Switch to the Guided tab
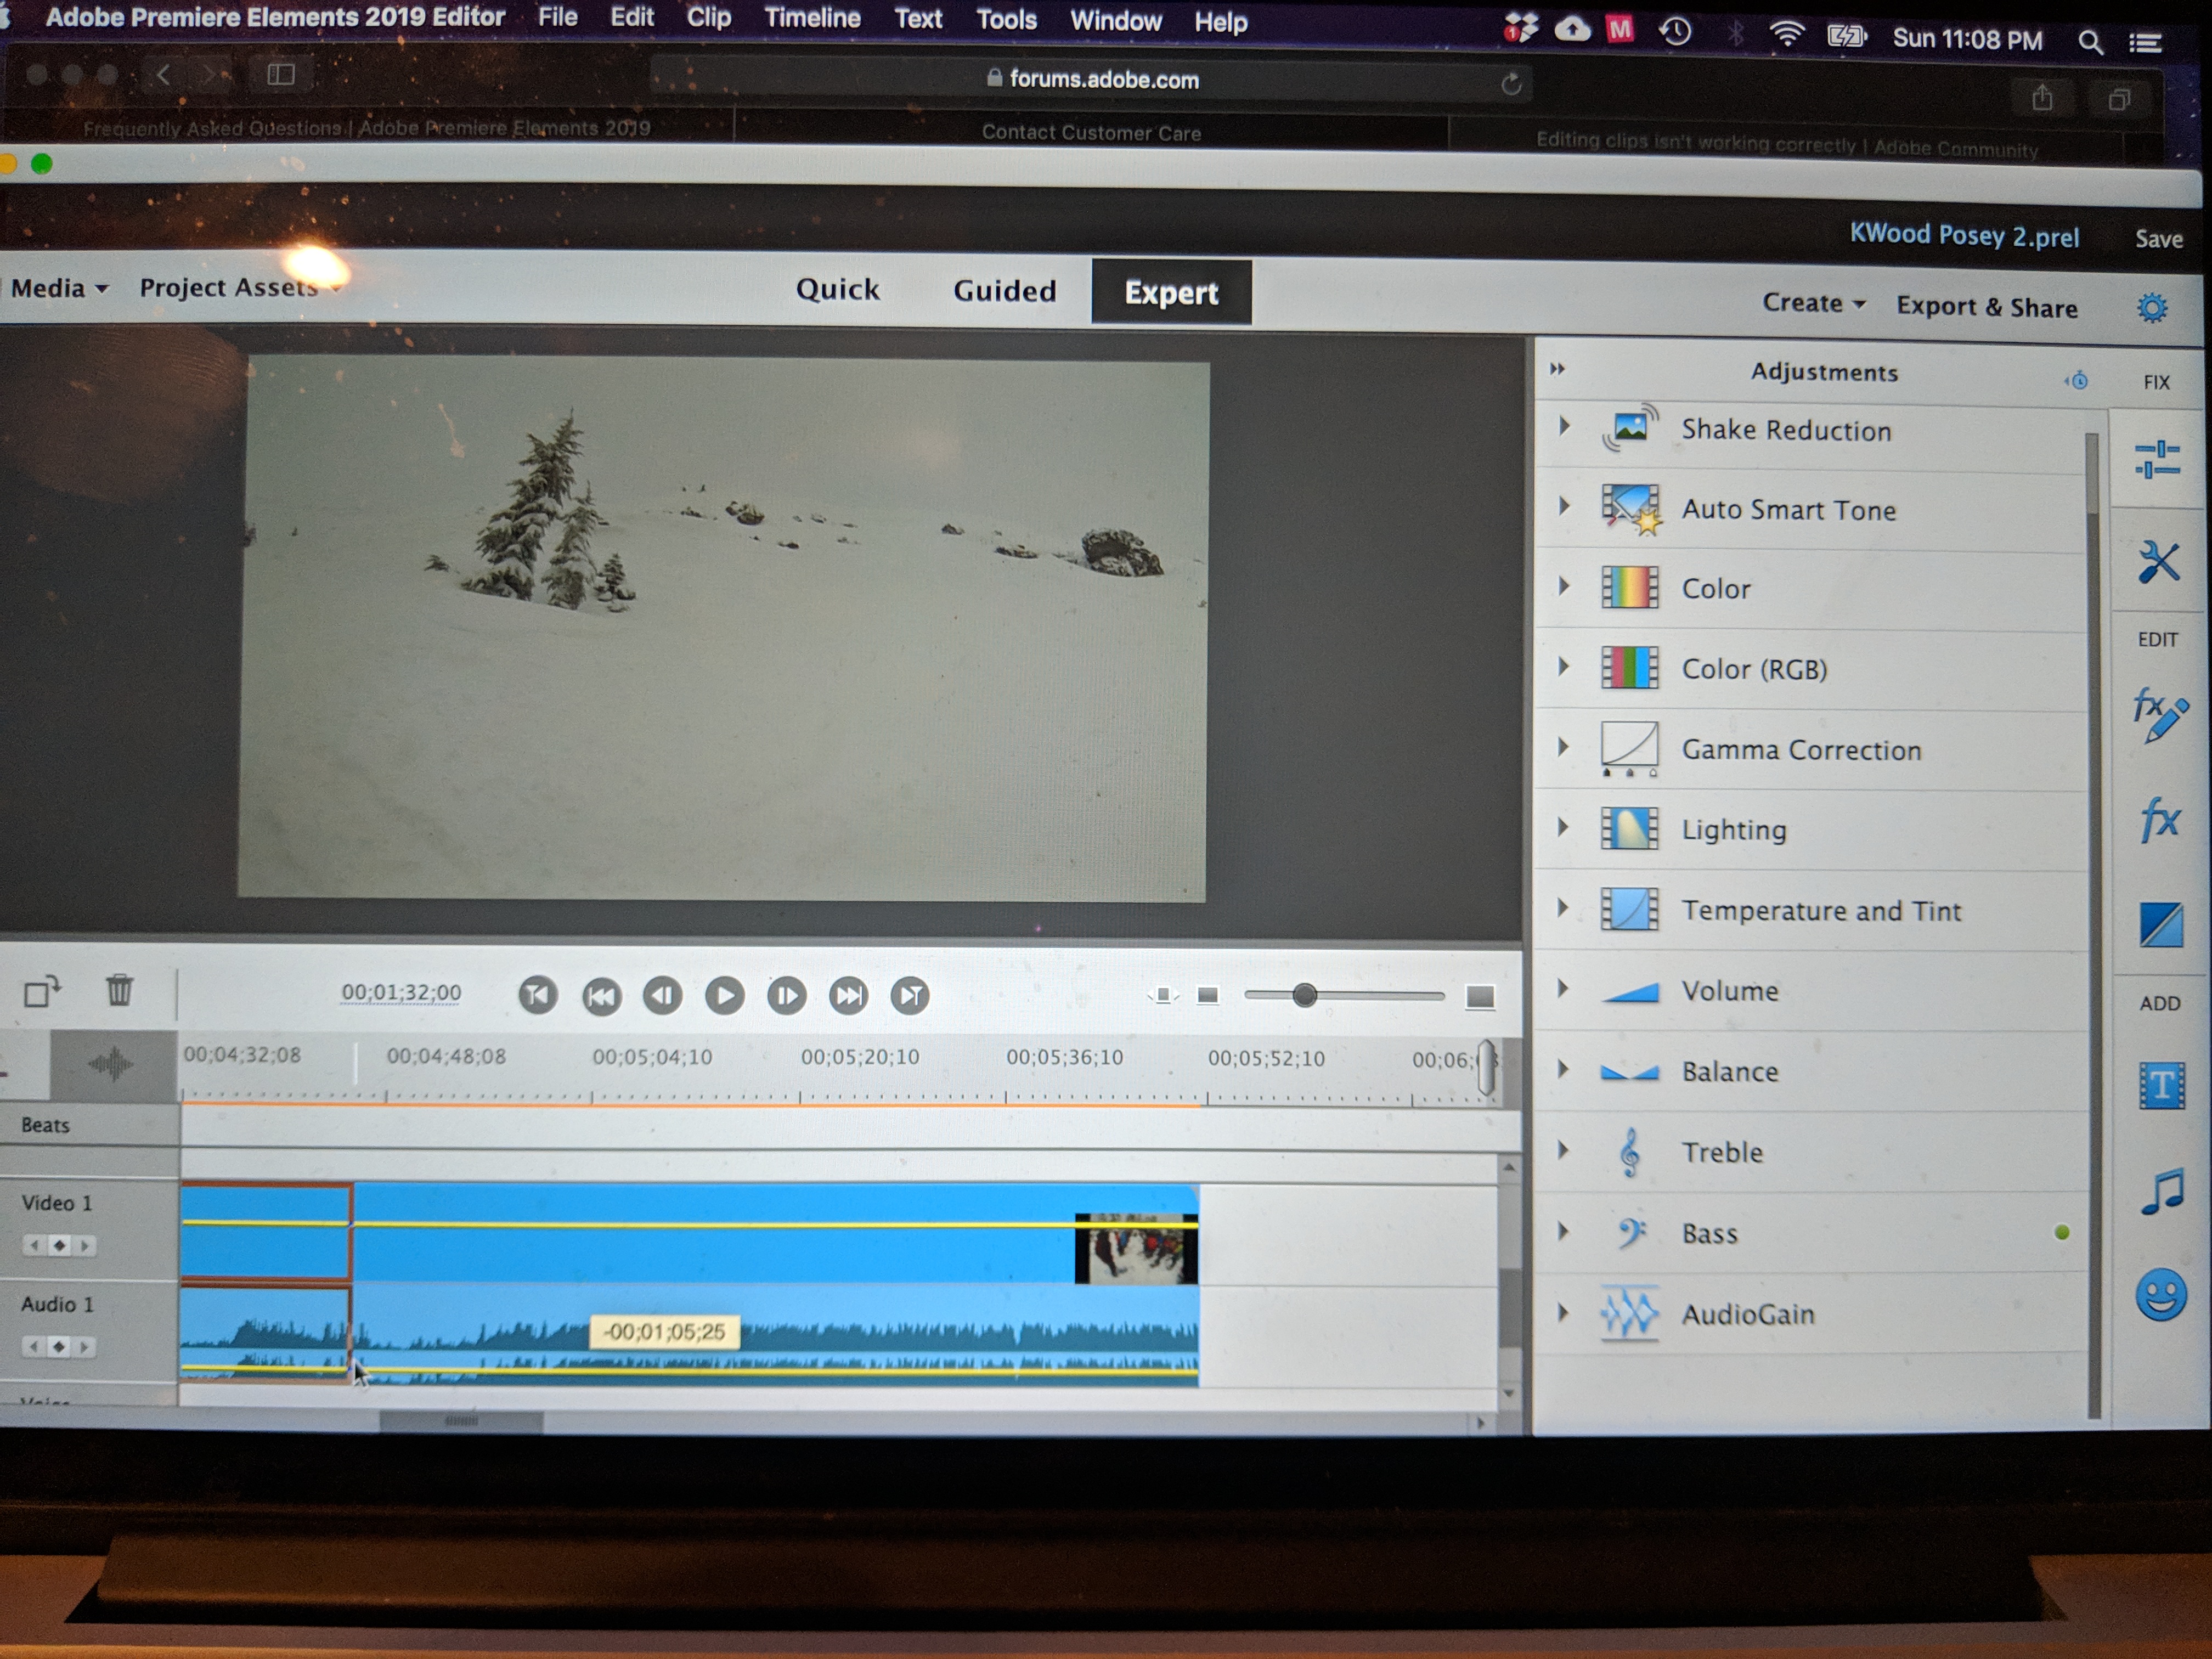2212x1659 pixels. [1004, 291]
